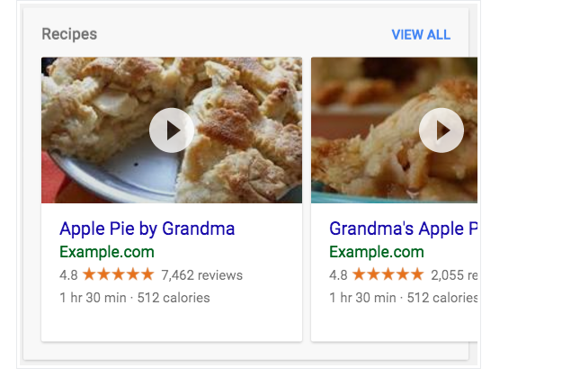Click Example.com under Apple Pie by Grandma

[x=106, y=252]
